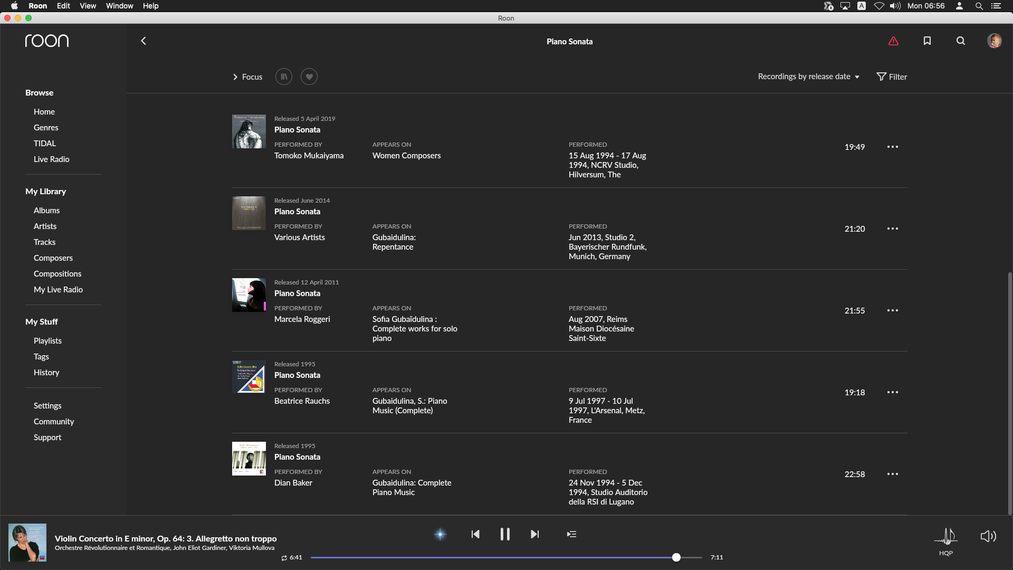Screen dimensions: 1013x570
Task: Click the Filter button
Action: (892, 77)
